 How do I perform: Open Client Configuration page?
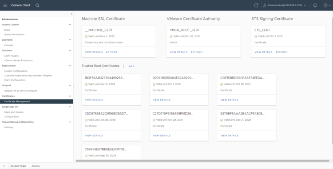click(x=15, y=80)
